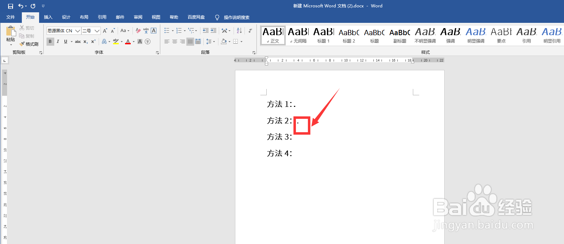564x244 pixels.
Task: Open underline style dropdown arrow
Action: [x=72, y=41]
